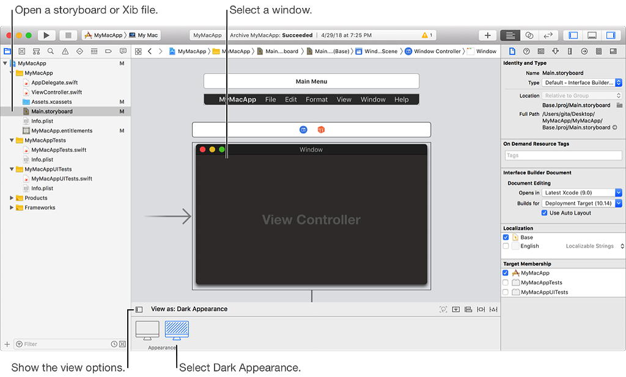Open the Issue navigator
The width and height of the screenshot is (626, 377).
click(65, 51)
